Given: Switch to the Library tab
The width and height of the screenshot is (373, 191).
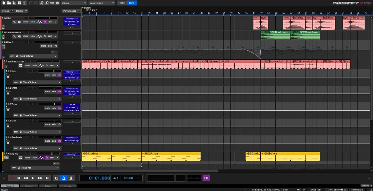Looking at the screenshot, I should [x=67, y=186].
